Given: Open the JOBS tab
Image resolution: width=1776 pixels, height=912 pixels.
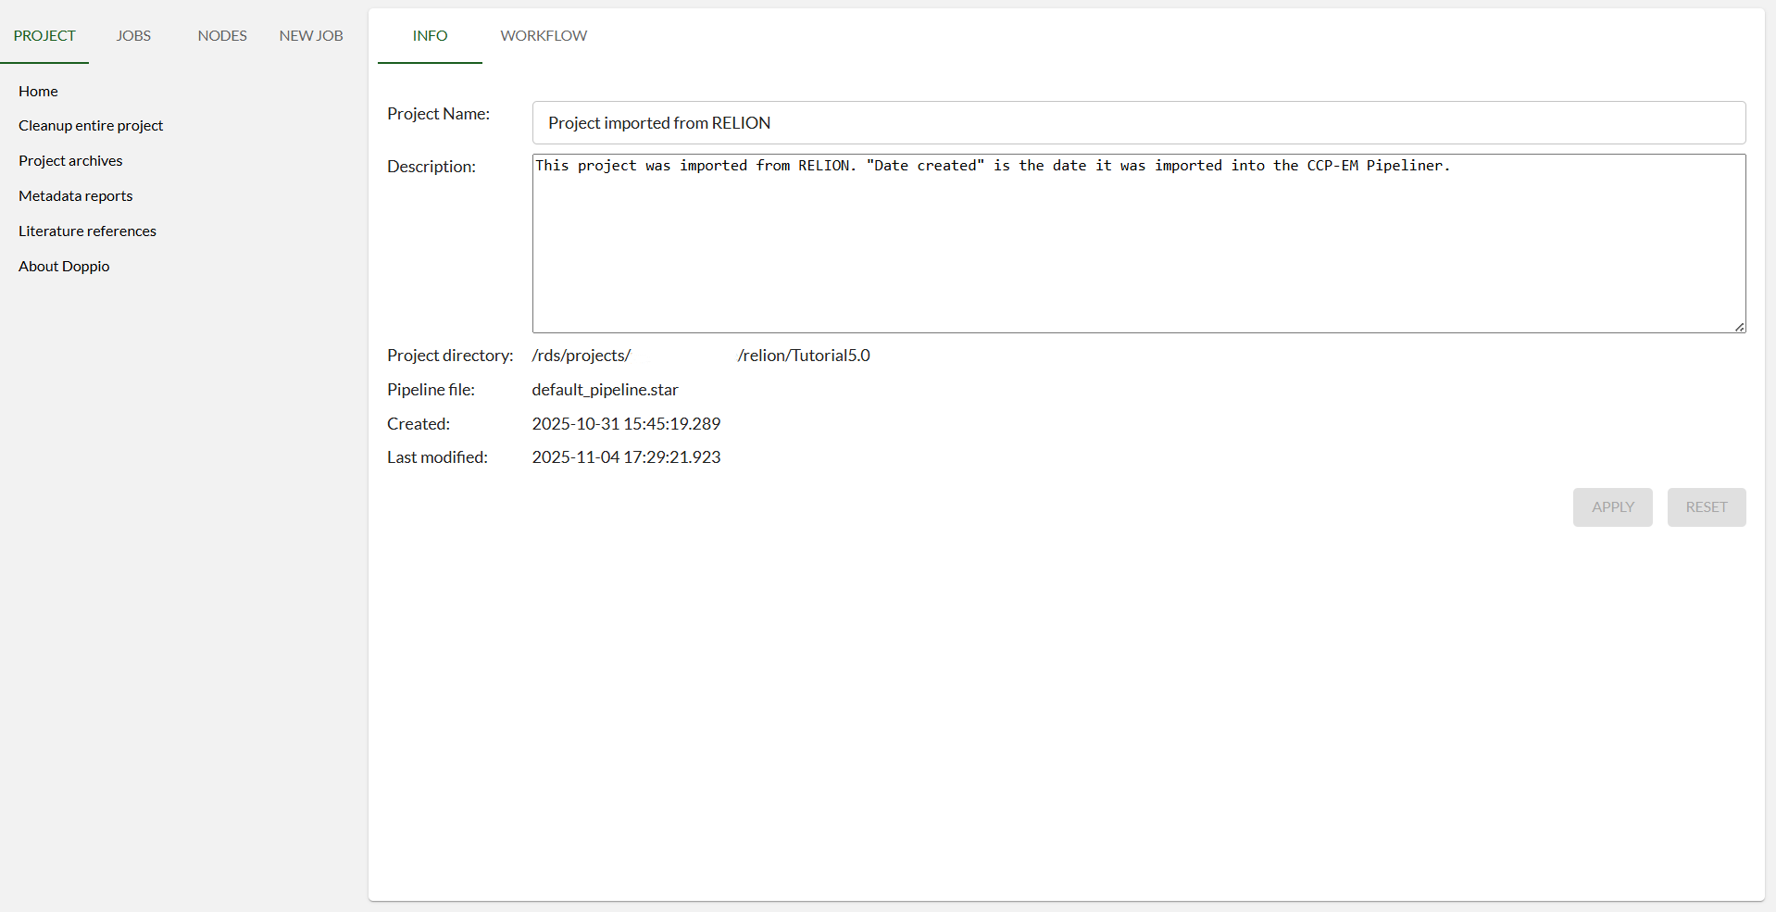Looking at the screenshot, I should (x=133, y=35).
